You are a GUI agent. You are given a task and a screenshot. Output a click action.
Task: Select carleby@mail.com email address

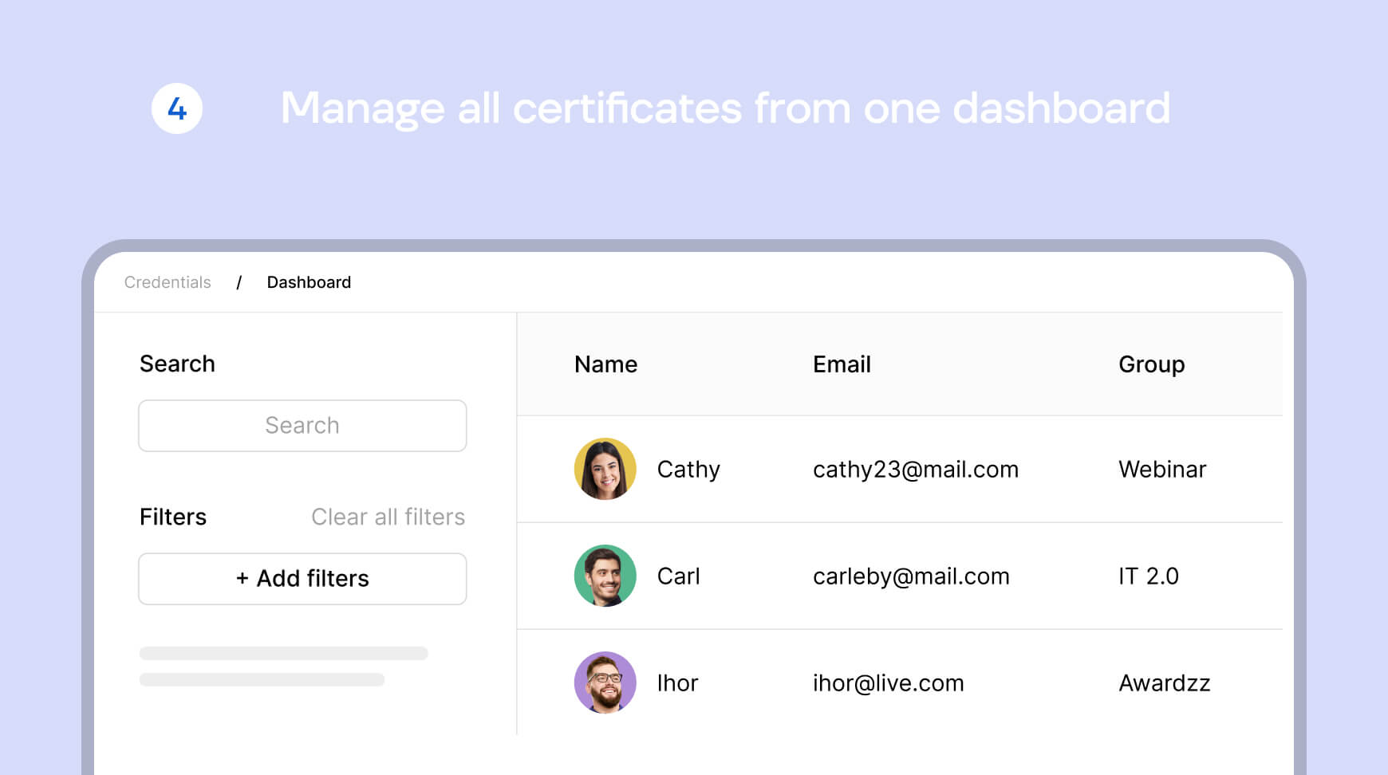(x=911, y=576)
